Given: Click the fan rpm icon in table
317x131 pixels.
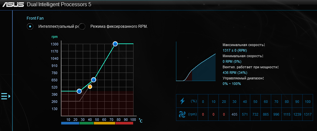Looking at the screenshot, I should [x=182, y=114].
